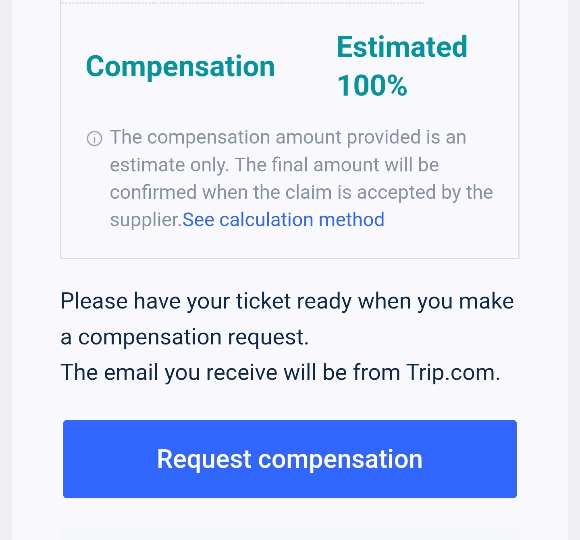Click the line "Please have your ticket ready when you make"
580x540 pixels.
[287, 301]
